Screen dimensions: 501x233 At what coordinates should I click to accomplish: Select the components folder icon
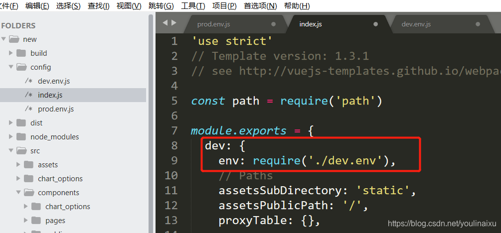[29, 193]
